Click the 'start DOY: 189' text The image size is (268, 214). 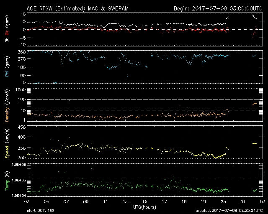[40, 211]
